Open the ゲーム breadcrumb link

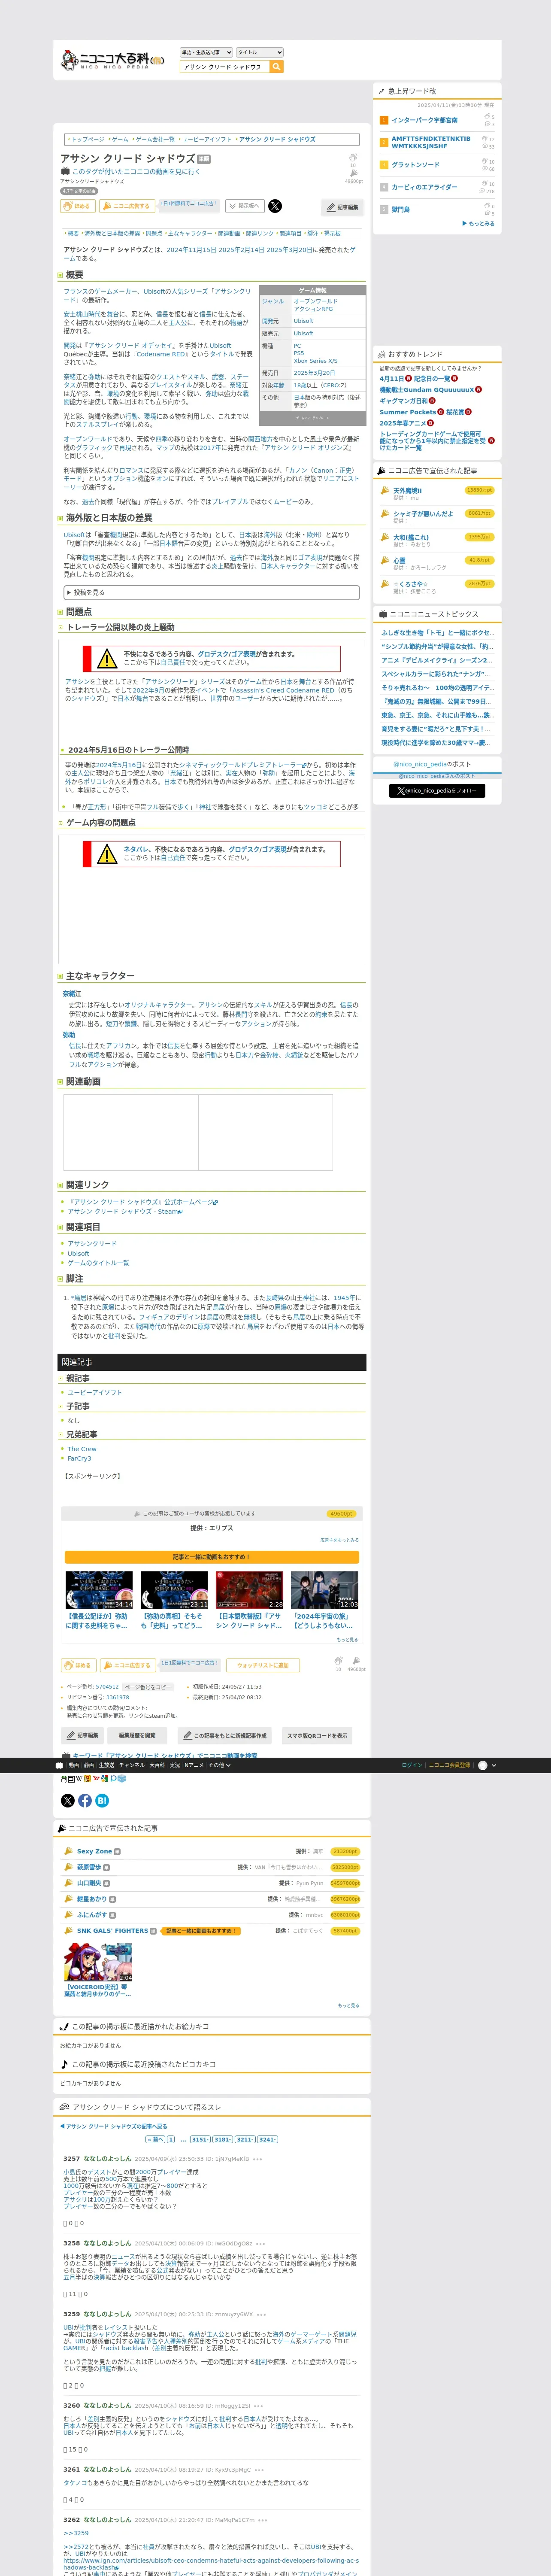(120, 140)
